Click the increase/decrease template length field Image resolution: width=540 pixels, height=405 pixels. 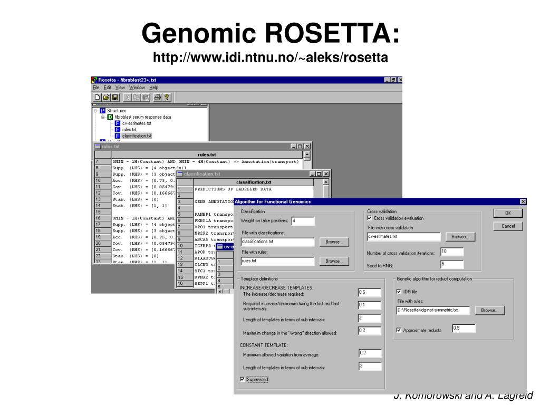[370, 318]
